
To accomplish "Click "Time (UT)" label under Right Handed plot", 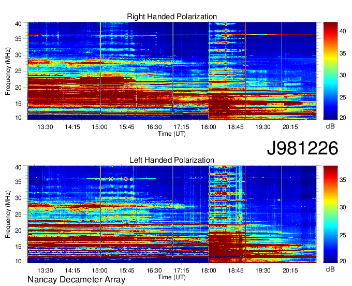I will [x=172, y=134].
